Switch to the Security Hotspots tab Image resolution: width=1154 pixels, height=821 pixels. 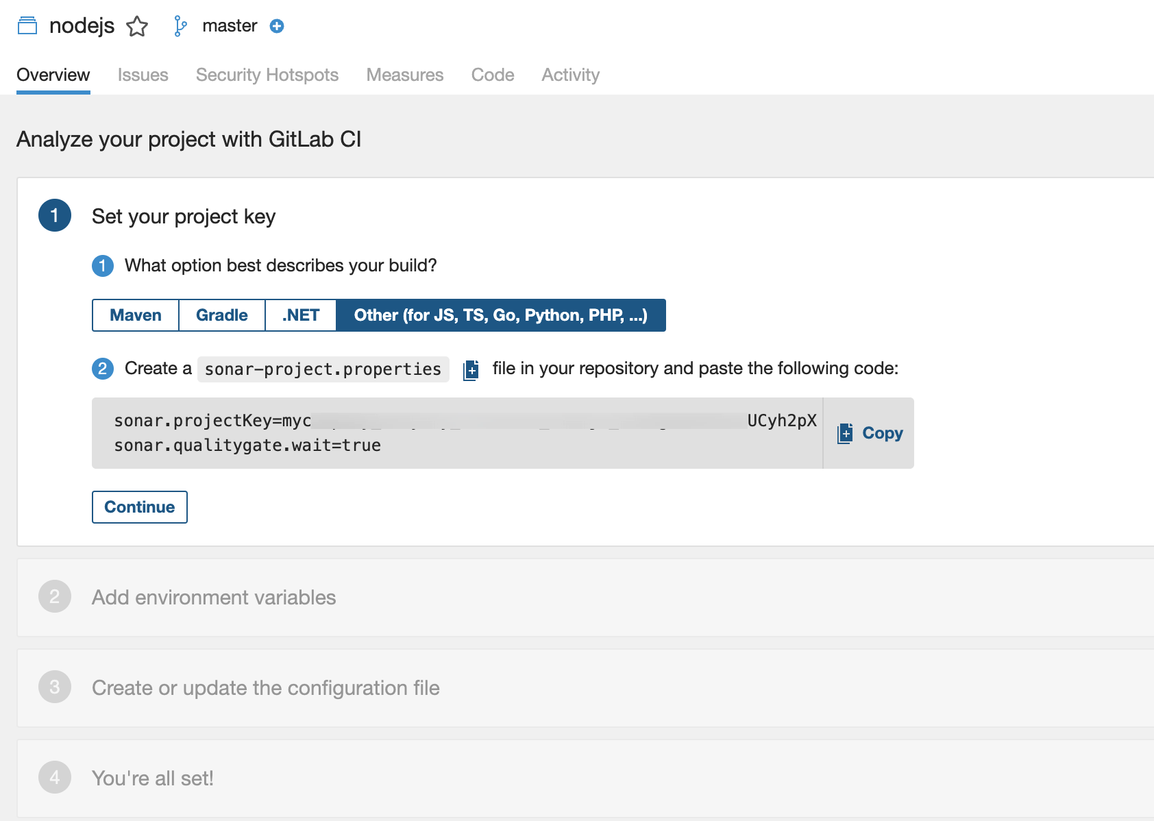(267, 75)
